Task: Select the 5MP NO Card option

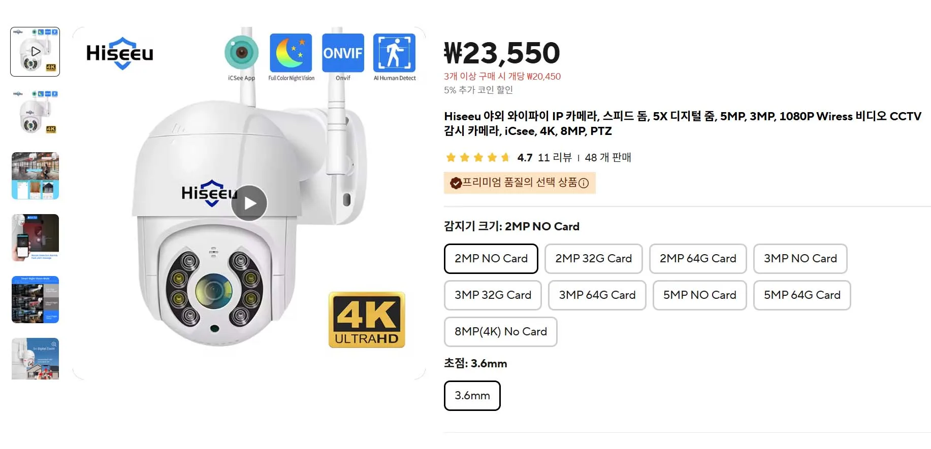Action: [699, 295]
